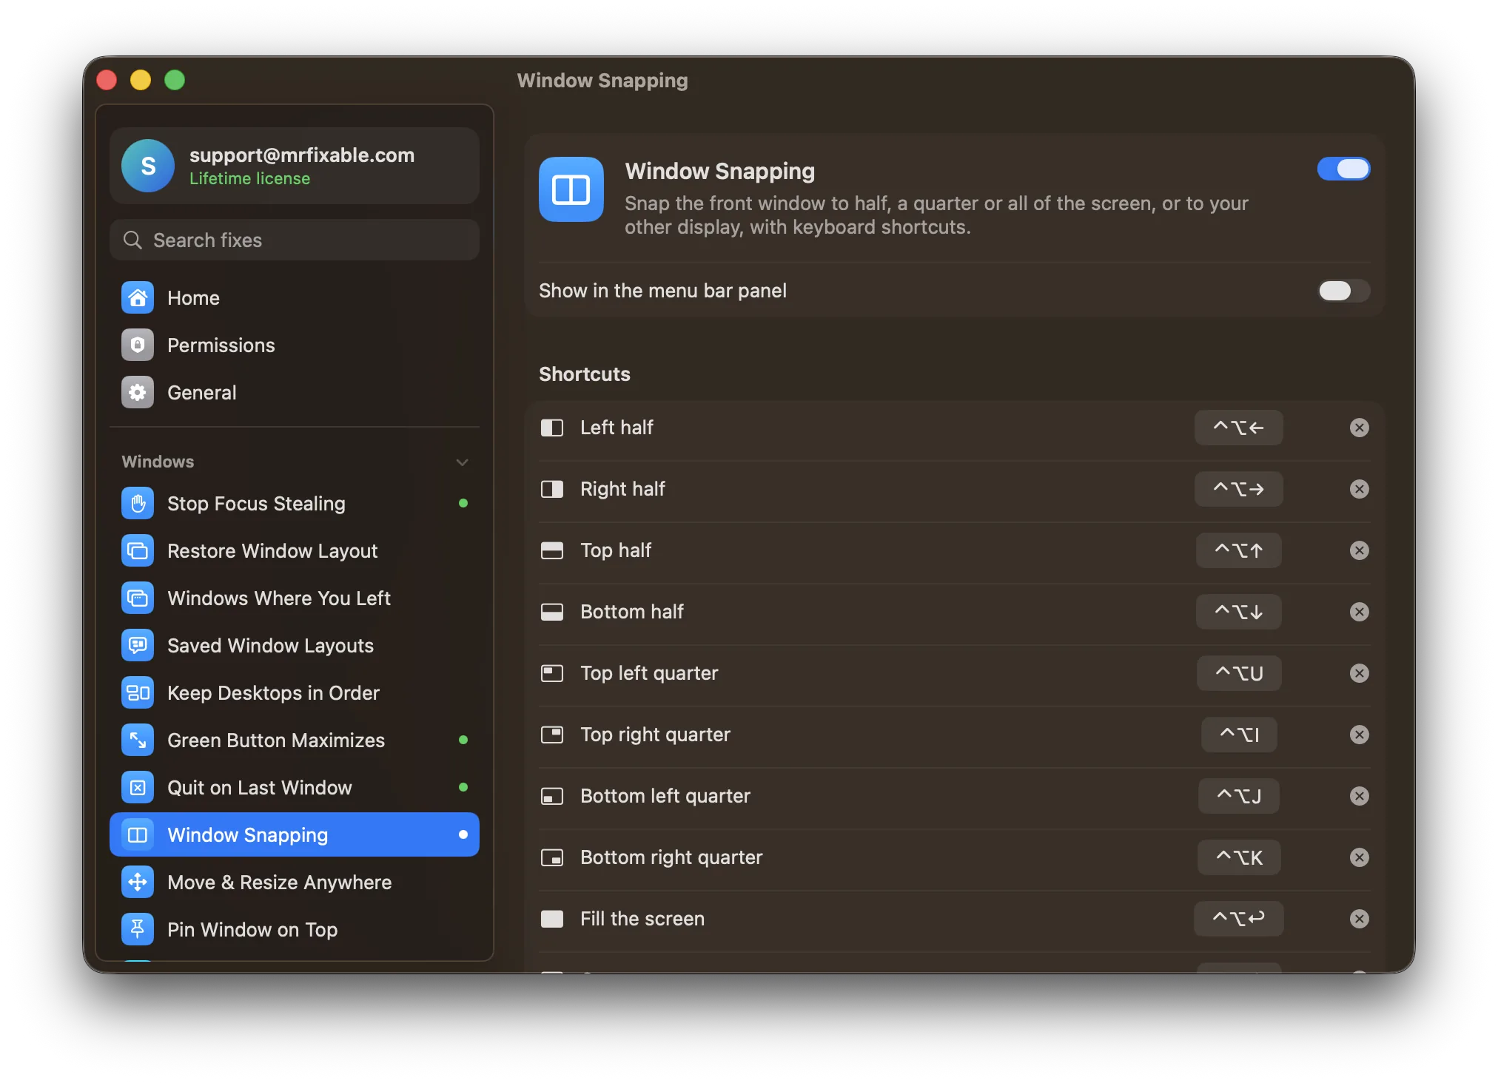Image resolution: width=1498 pixels, height=1083 pixels.
Task: Clear the Bottom left quarter shortcut
Action: pos(1360,796)
